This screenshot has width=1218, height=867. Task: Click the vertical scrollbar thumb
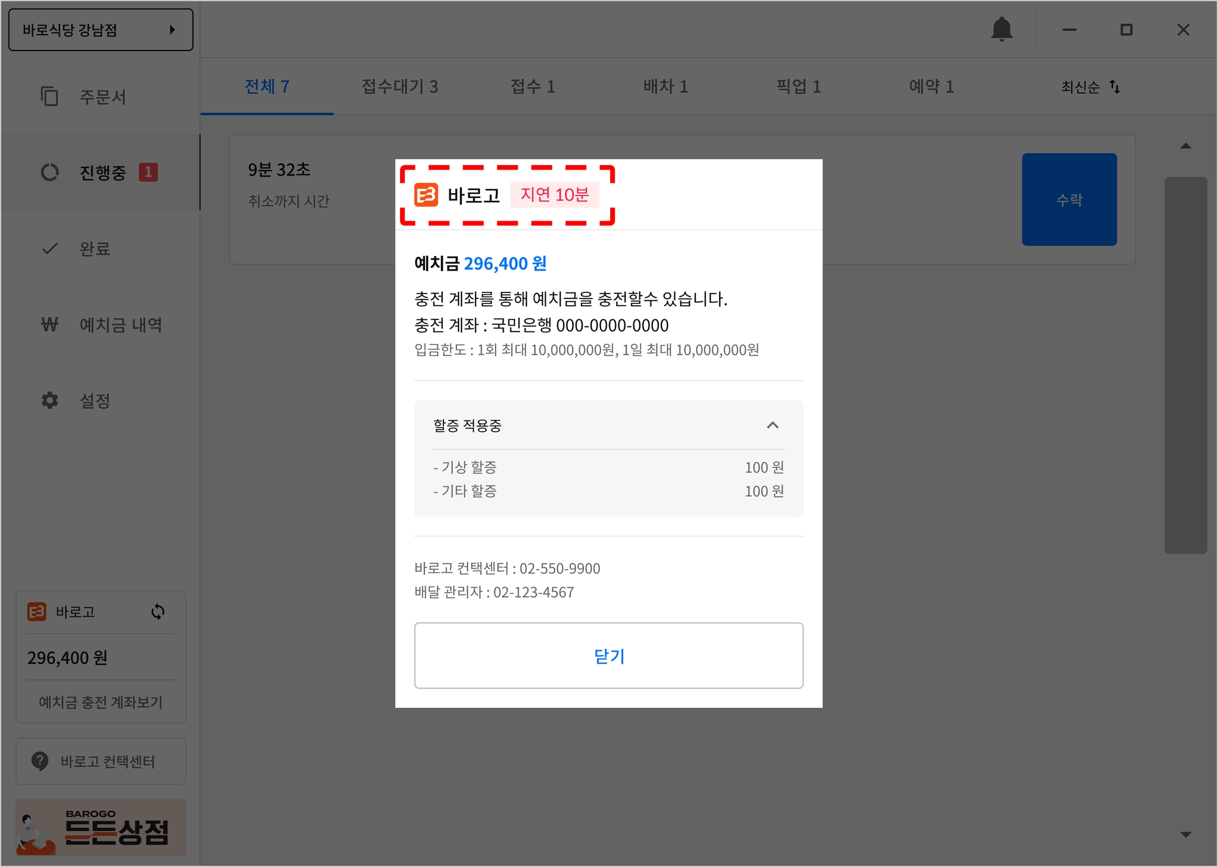(x=1185, y=366)
